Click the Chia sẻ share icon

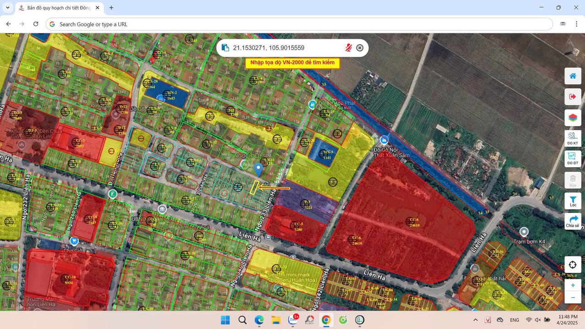coord(573,220)
